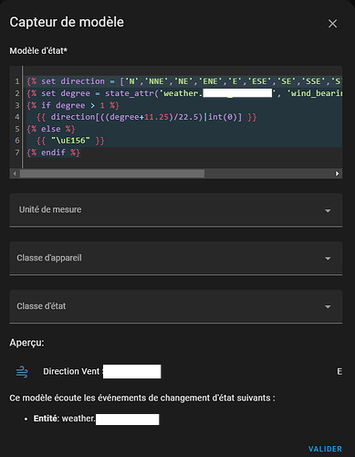Click line 3 if degree > 1
355x457 pixels.
click(73, 105)
